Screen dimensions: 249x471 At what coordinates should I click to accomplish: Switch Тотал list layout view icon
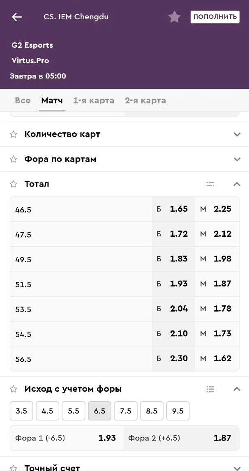tap(210, 184)
